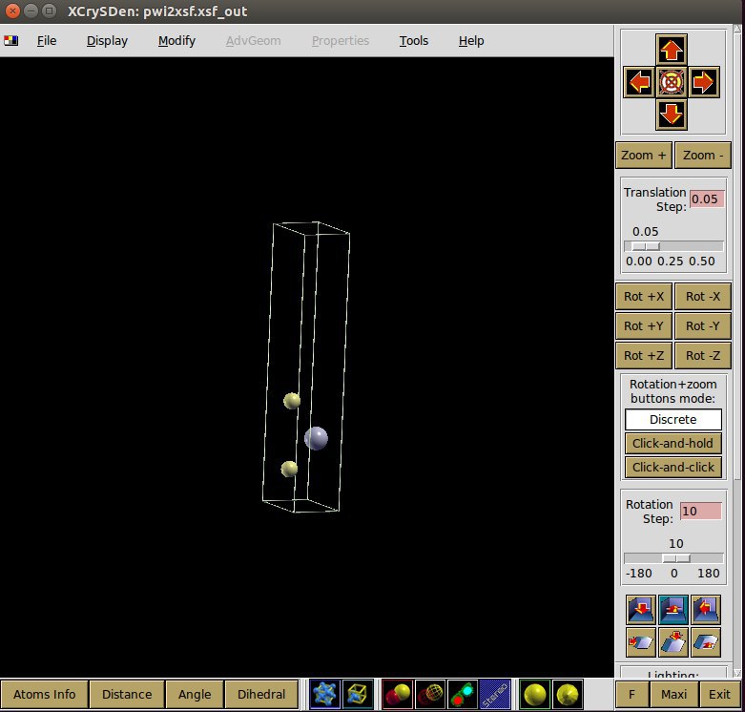Rotate with the Rot +X button
745x712 pixels.
point(643,297)
